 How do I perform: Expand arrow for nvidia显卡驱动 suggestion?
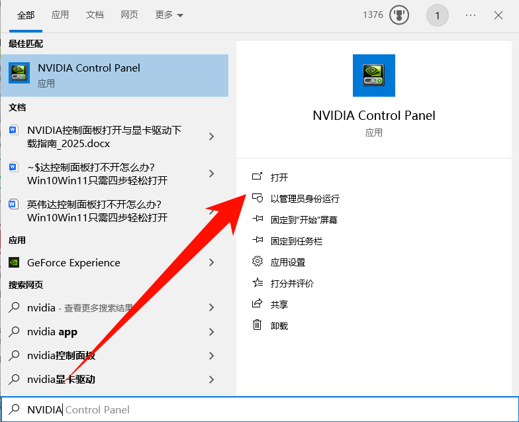point(212,379)
